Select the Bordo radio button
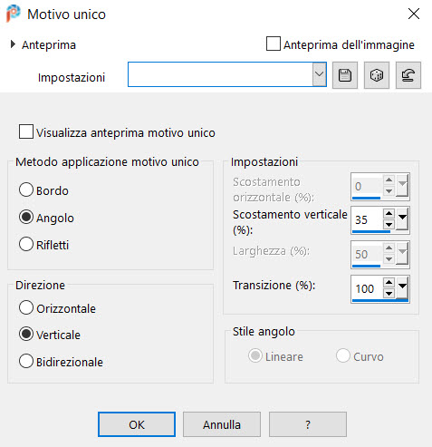This screenshot has height=447, width=432. pos(26,189)
